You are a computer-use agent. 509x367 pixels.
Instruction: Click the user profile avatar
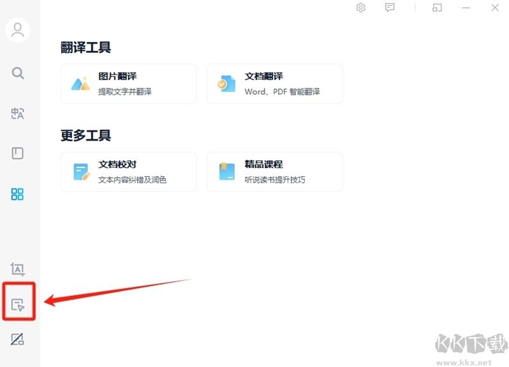click(18, 30)
